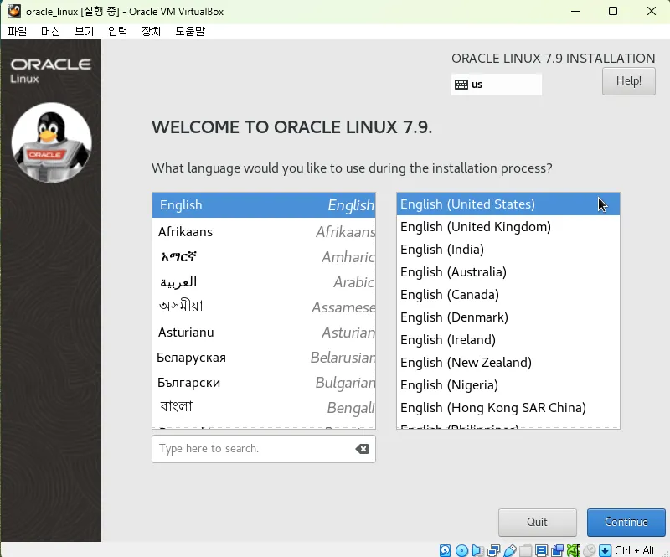Select Afrikaans in the language list
This screenshot has height=557, width=670.
[x=264, y=232]
